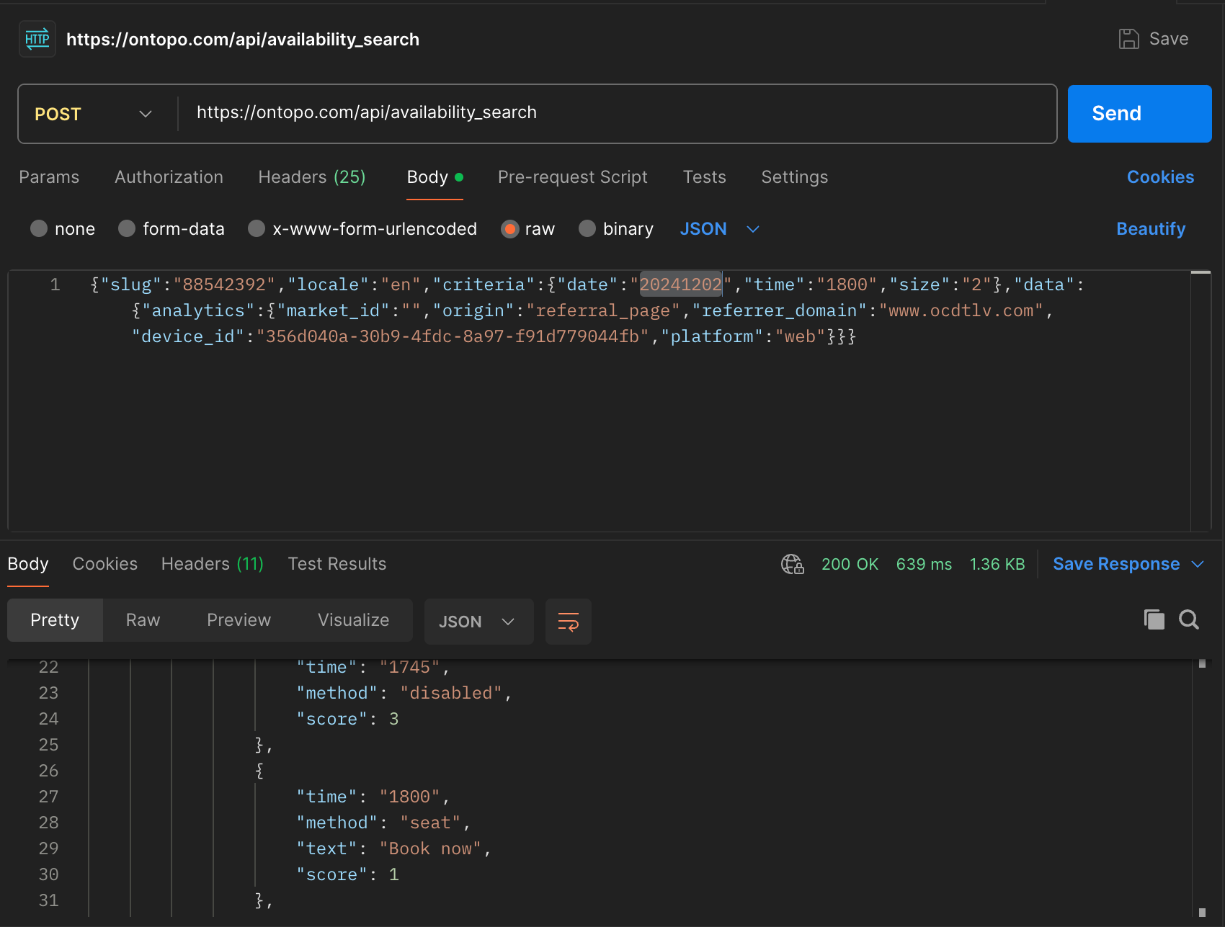Click the request body editor scrollbar
This screenshot has width=1225, height=927.
click(1200, 401)
